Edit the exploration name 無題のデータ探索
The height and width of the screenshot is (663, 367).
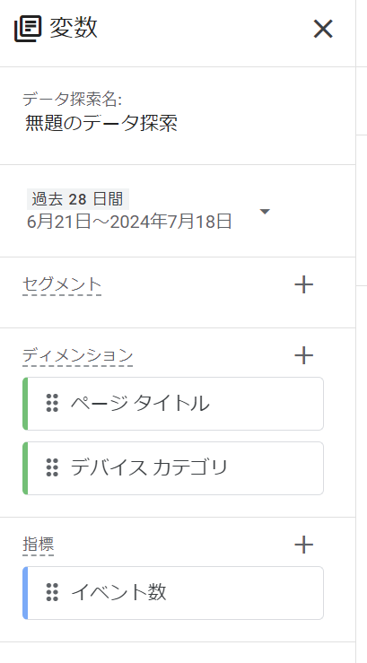[x=101, y=124]
